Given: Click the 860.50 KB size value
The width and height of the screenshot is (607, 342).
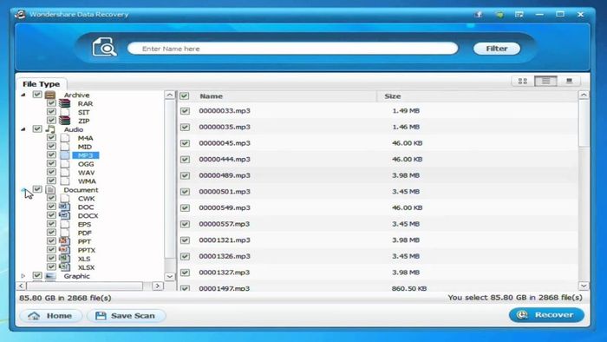Looking at the screenshot, I should 408,288.
